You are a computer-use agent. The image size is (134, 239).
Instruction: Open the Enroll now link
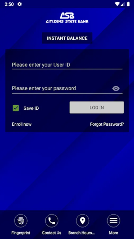point(22,124)
